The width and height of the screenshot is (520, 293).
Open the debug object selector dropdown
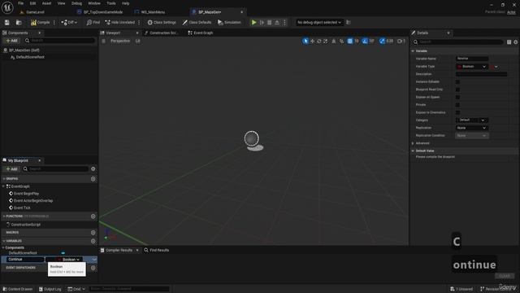318,23
